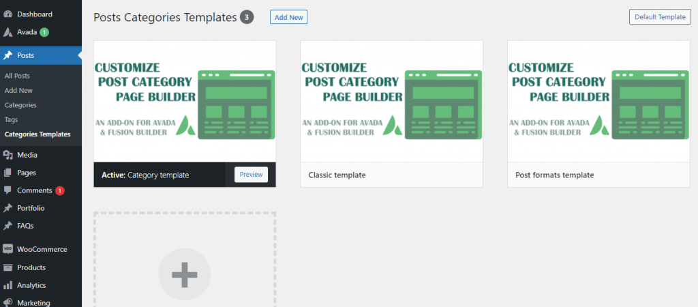Click the Add New button beside title
698x307 pixels.
point(289,17)
